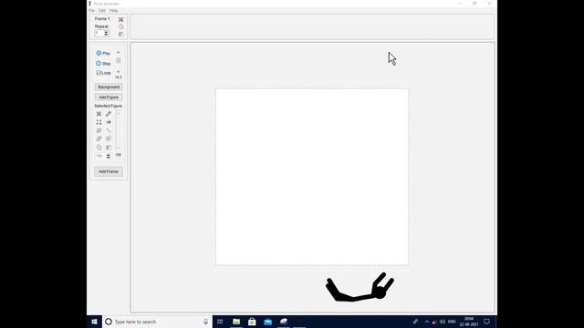This screenshot has height=328, width=584.
Task: Click the diagonal line icon under the flip icon
Action: coord(109,130)
